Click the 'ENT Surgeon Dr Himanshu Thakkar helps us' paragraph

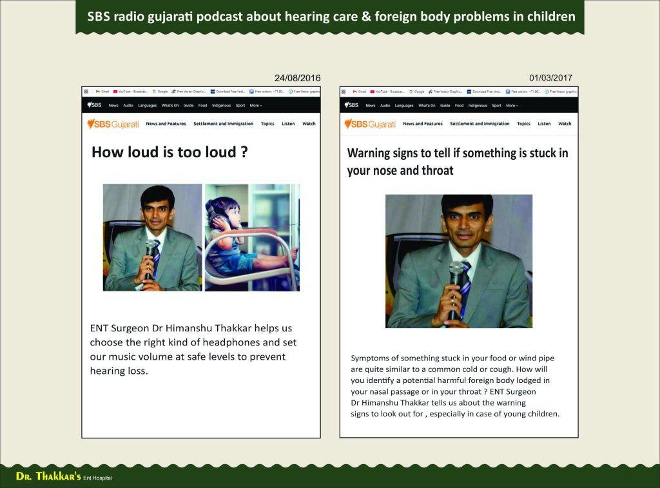tap(193, 349)
